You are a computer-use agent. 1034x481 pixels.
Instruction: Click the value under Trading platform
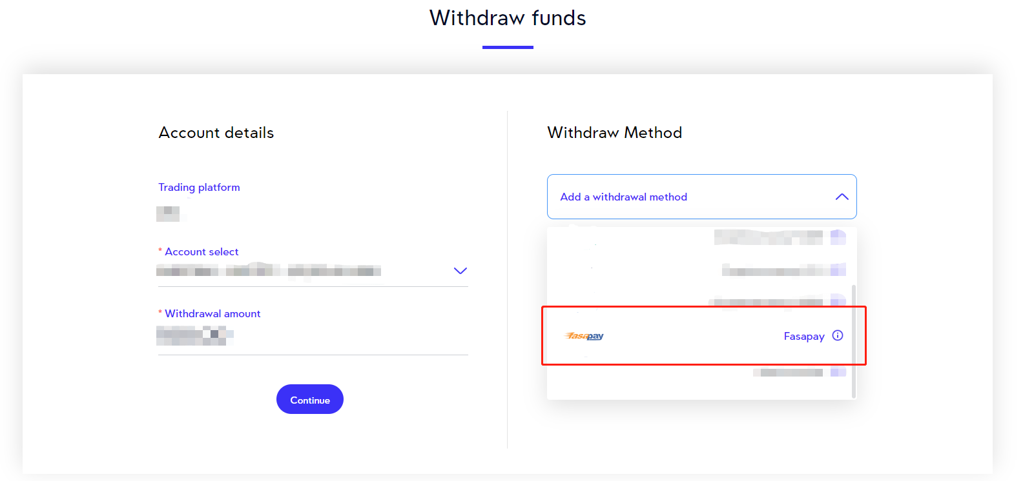(168, 213)
